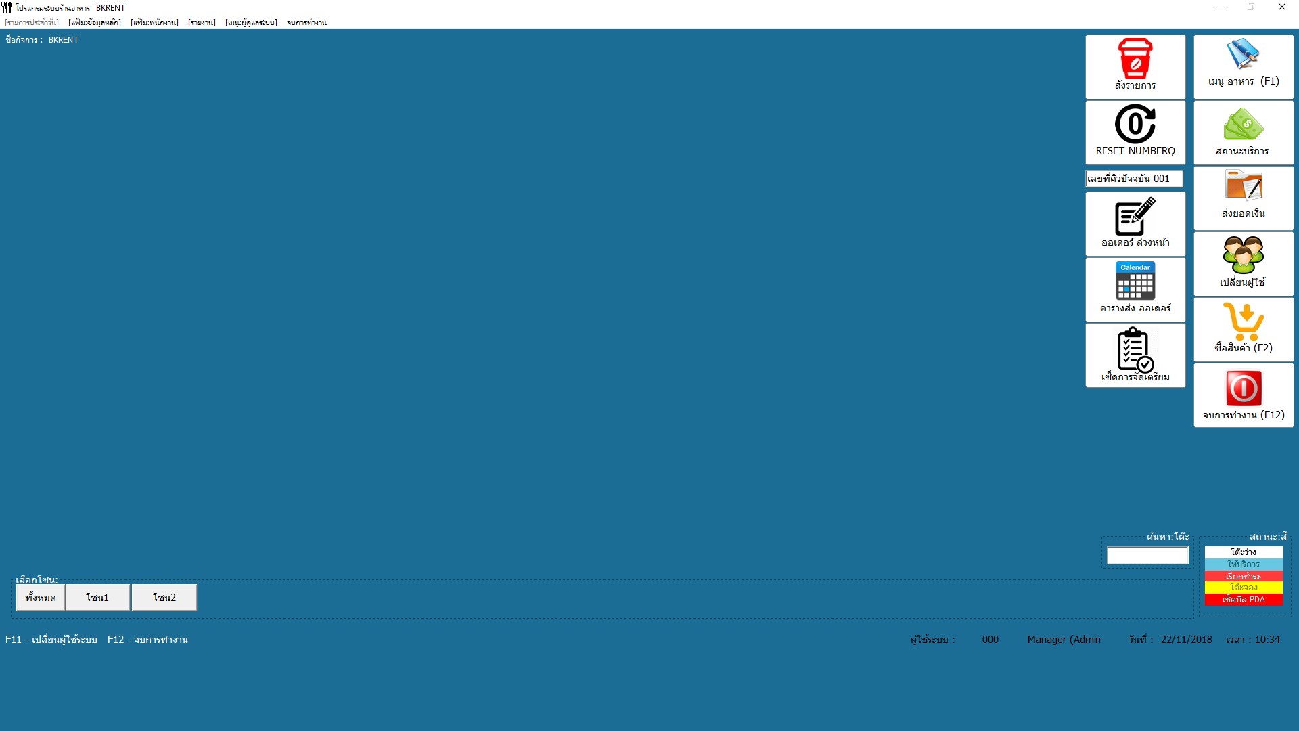Open the [รายงาน] menu
The image size is (1299, 731).
tap(202, 22)
